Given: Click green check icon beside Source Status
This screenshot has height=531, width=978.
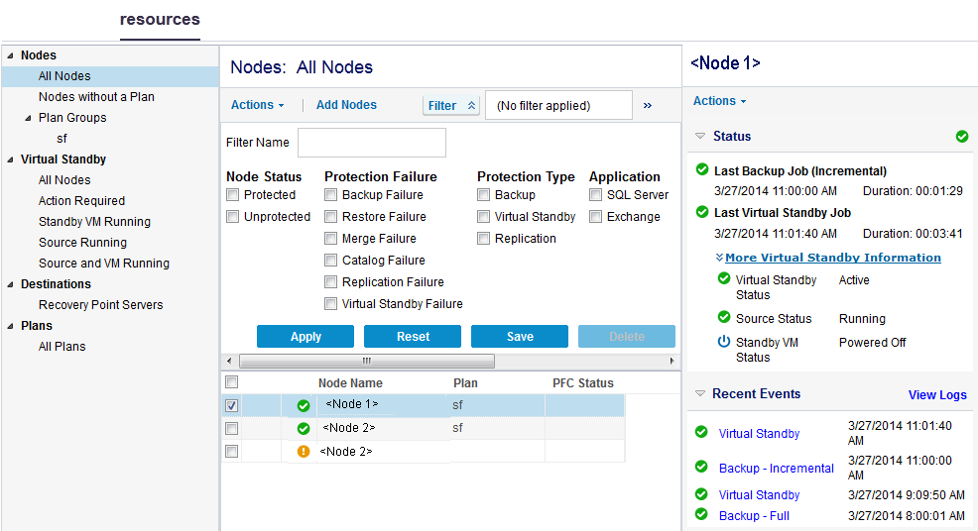Looking at the screenshot, I should [x=724, y=318].
